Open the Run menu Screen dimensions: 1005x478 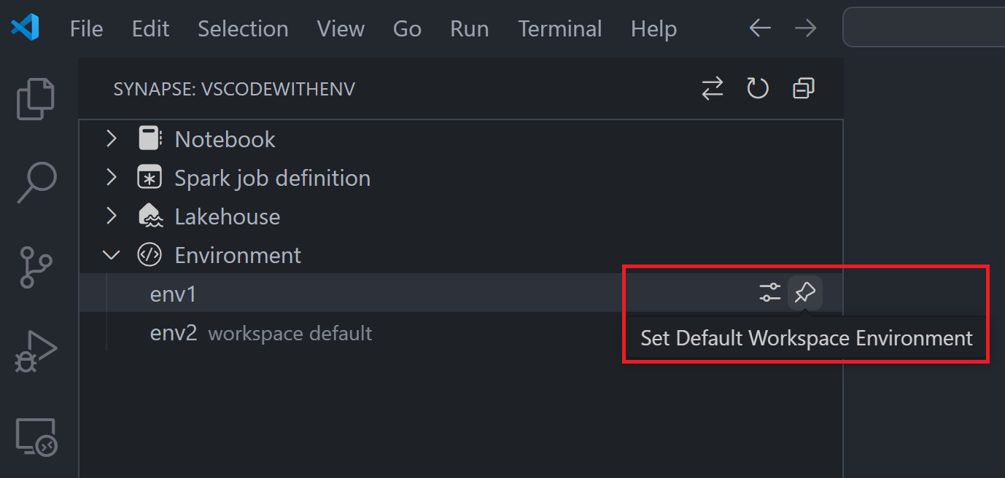tap(469, 28)
